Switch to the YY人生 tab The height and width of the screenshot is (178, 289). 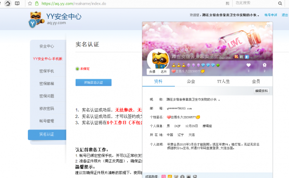(223, 81)
